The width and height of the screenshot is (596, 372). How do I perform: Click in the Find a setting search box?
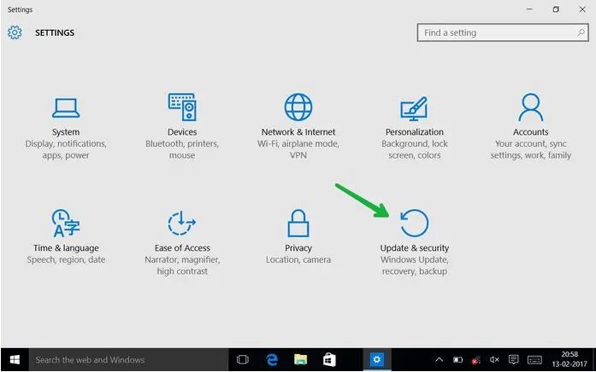click(x=503, y=32)
